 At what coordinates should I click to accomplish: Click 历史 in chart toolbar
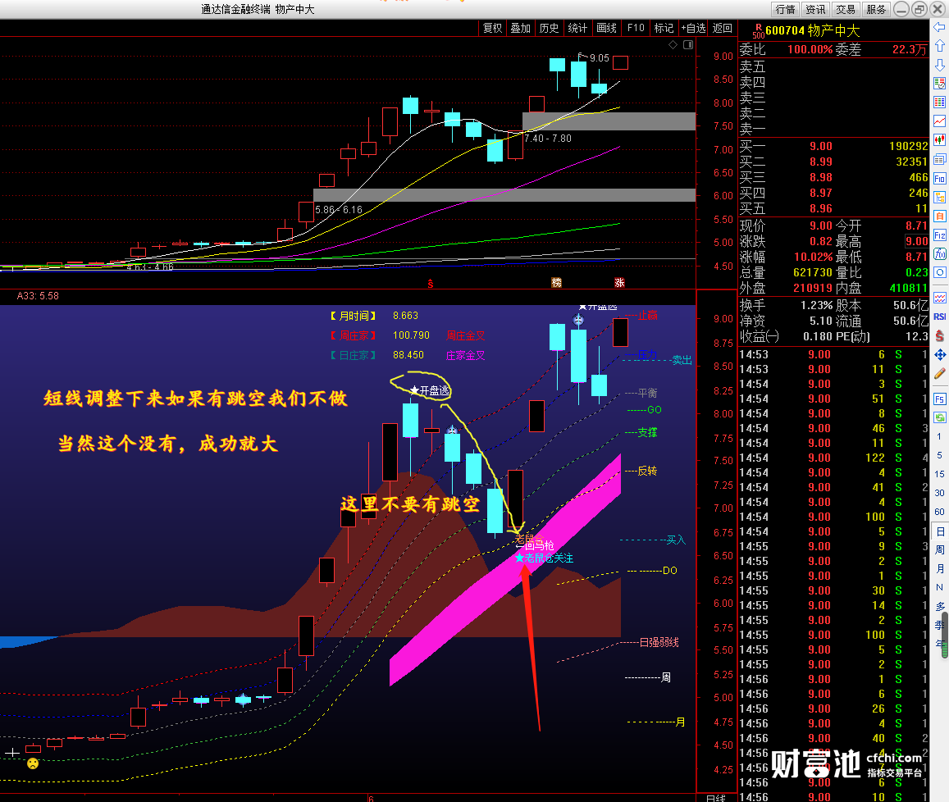click(x=549, y=28)
